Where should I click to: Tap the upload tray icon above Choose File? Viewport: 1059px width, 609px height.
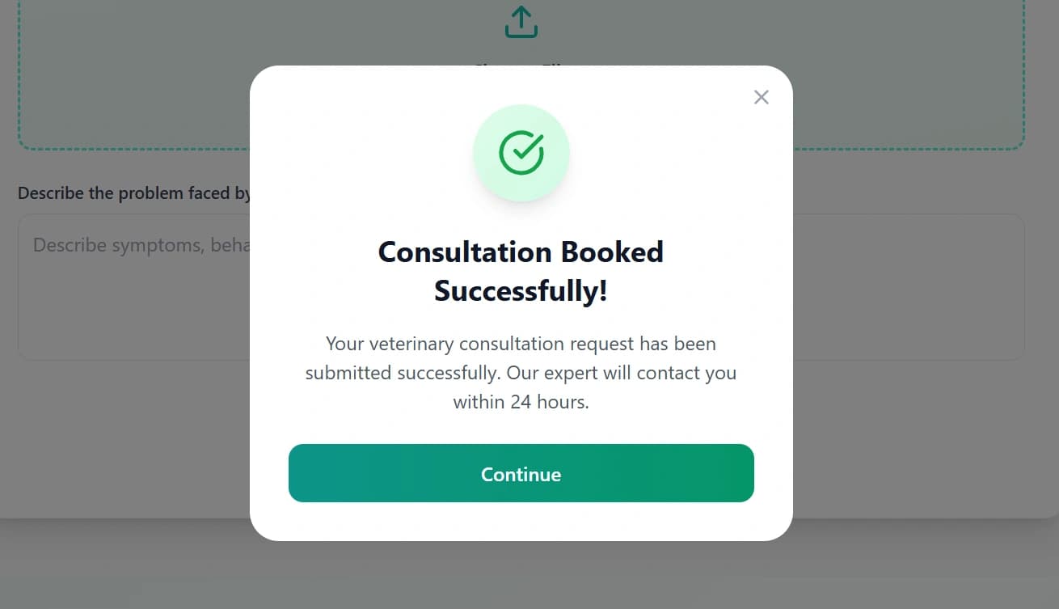pyautogui.click(x=521, y=22)
